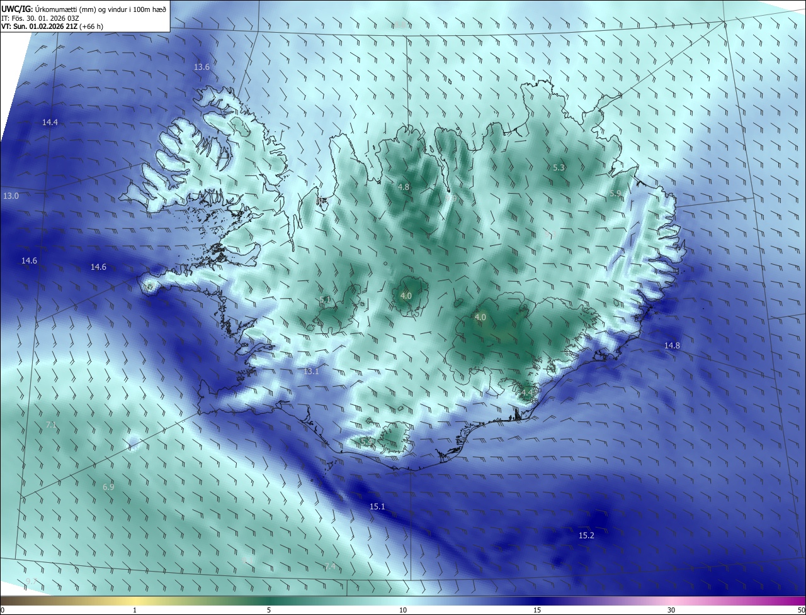Select the 'IT: Fös. 30. 01. 2026 03Z' line
Viewport: 806px width, 615px height.
coord(39,18)
